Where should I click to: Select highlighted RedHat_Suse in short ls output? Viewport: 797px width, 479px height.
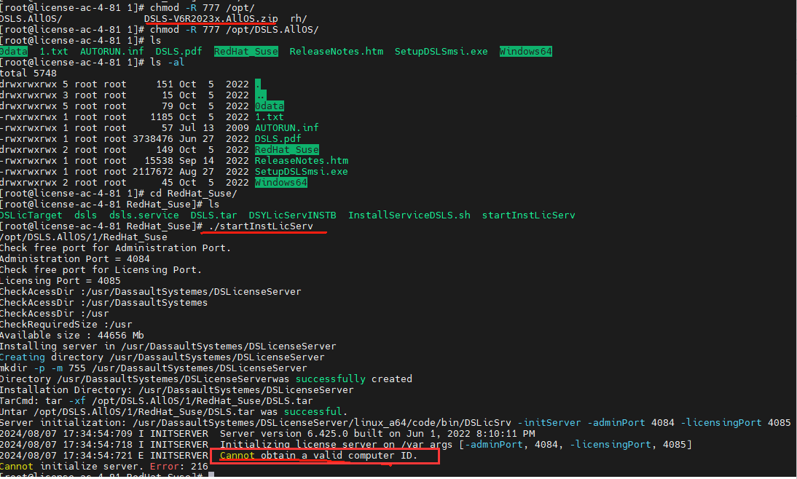tap(246, 51)
